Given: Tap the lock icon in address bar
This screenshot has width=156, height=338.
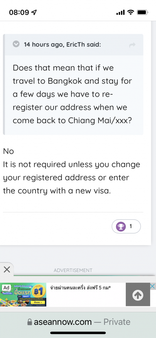Looking at the screenshot, I should coord(30,322).
